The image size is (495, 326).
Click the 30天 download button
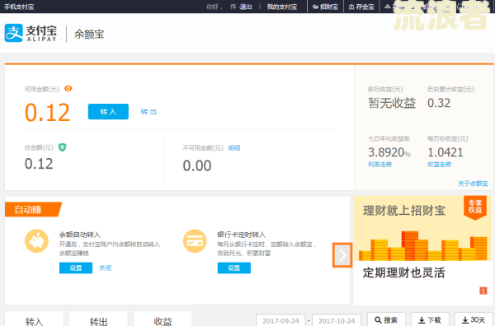pos(474,319)
